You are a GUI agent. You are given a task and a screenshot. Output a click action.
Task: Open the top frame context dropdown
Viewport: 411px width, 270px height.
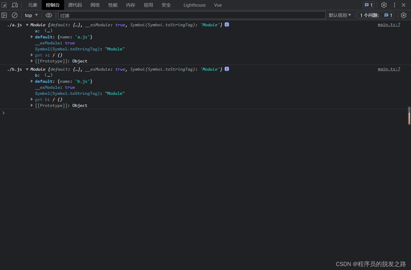click(31, 15)
